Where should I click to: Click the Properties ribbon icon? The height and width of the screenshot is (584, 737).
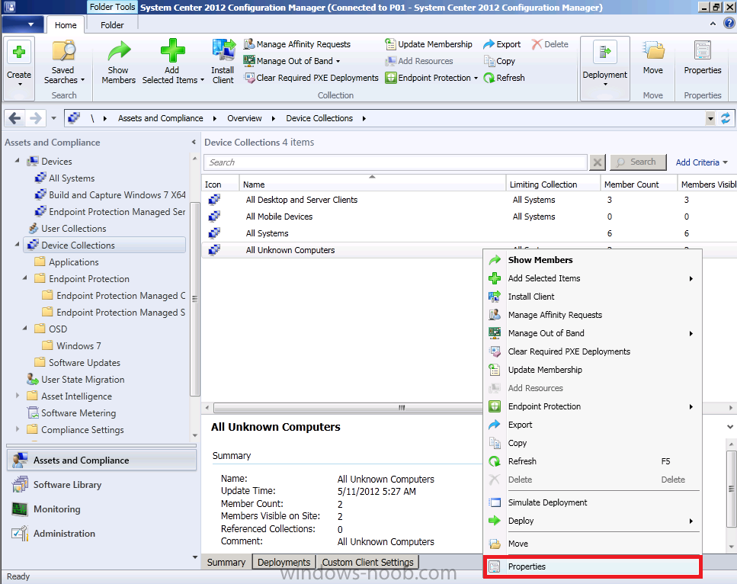tap(702, 58)
